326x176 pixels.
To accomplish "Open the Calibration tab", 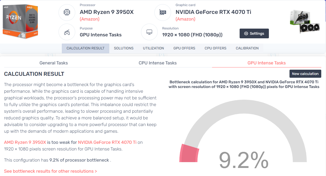I will point(247,48).
